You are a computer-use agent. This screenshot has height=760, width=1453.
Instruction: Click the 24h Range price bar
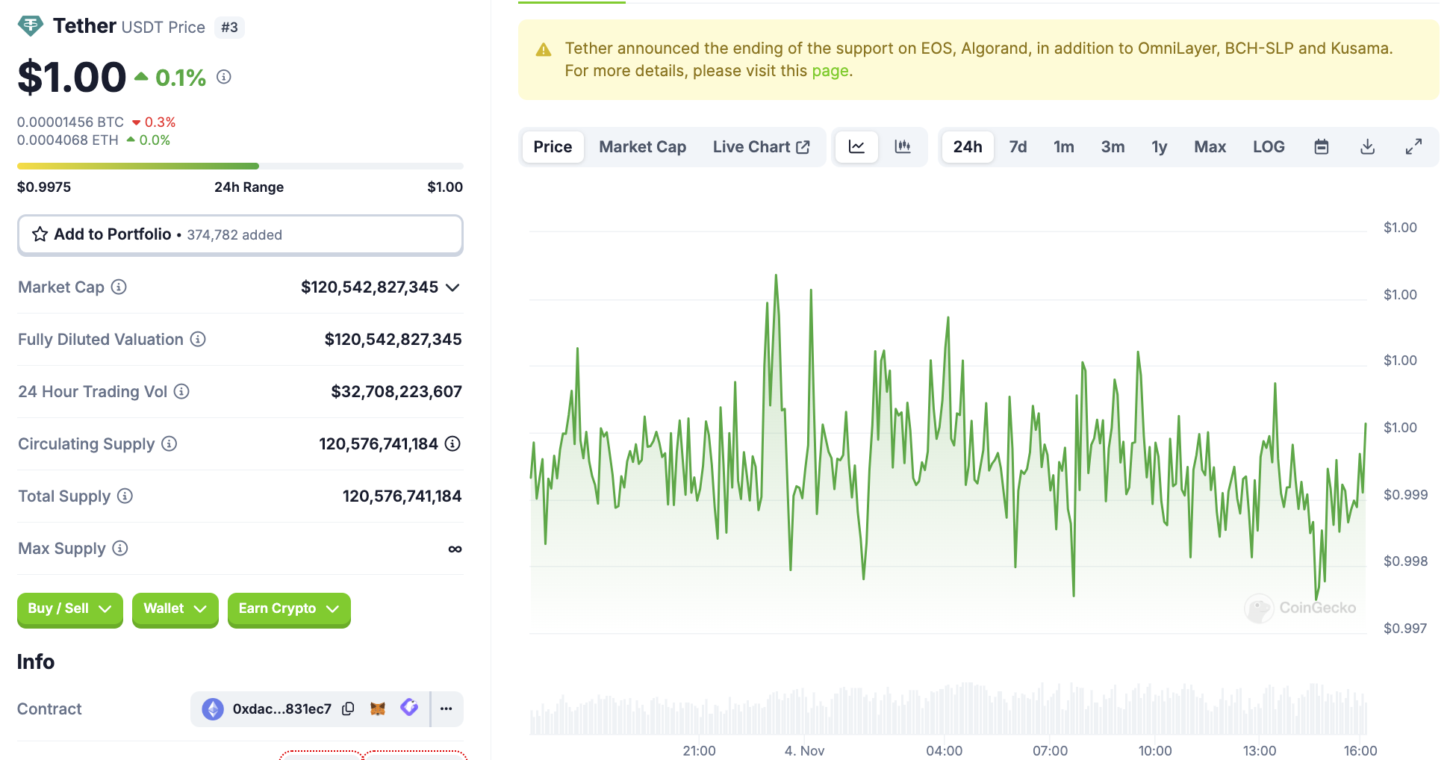click(240, 166)
